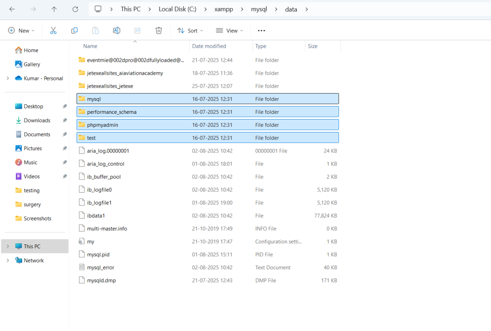Navigate to mysql breadcrumb
The image size is (491, 331).
point(259,10)
